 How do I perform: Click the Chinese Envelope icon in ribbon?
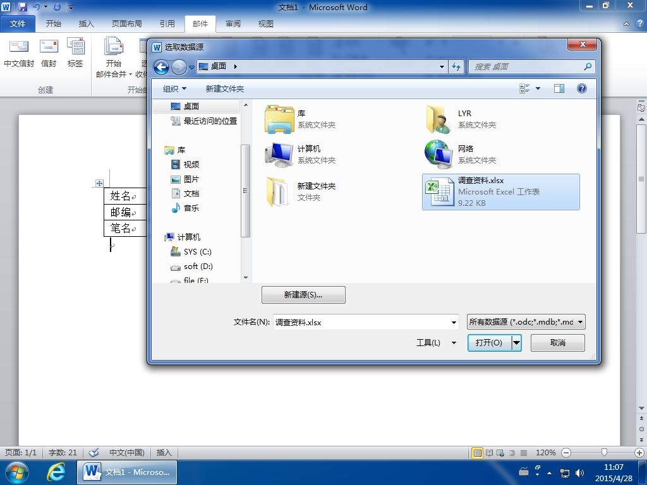pos(18,52)
